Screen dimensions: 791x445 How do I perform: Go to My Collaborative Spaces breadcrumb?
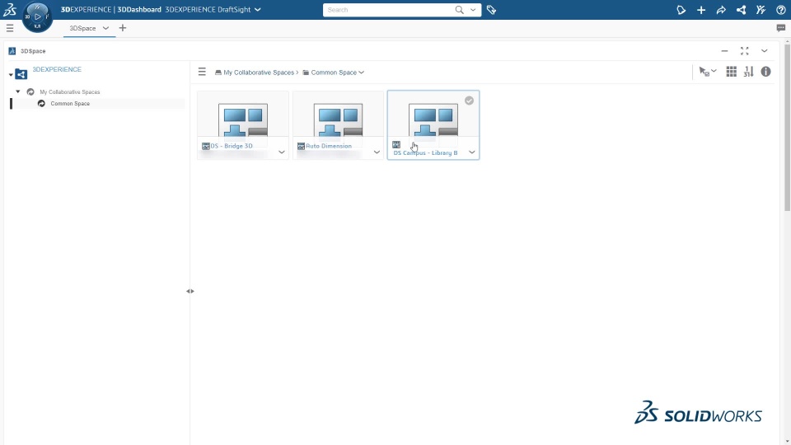point(259,73)
